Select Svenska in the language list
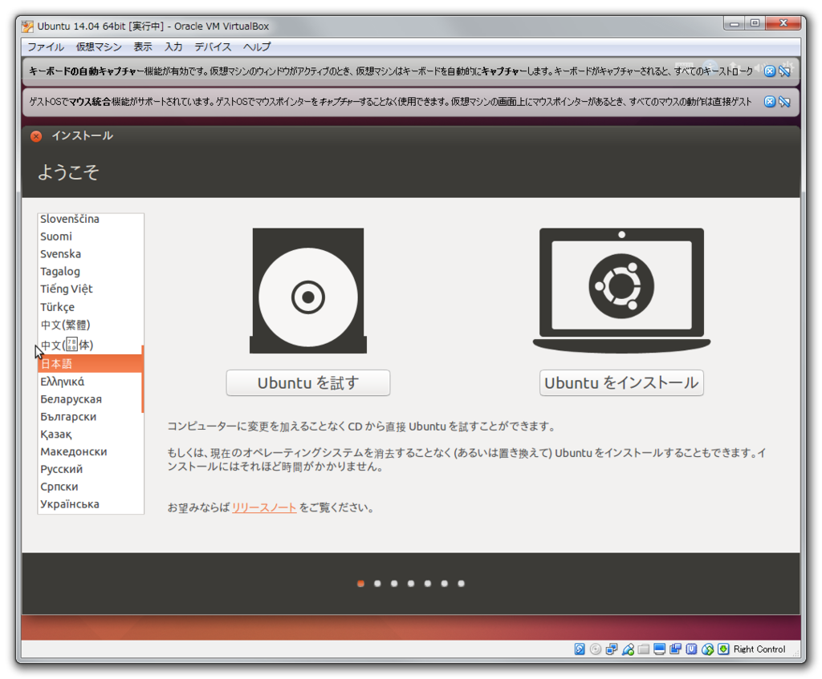 tap(90, 254)
